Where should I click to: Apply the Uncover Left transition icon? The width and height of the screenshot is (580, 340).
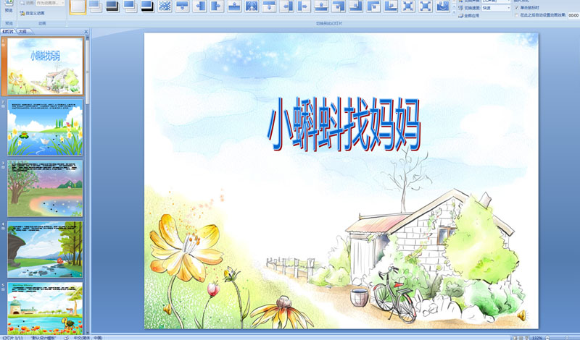pos(286,7)
